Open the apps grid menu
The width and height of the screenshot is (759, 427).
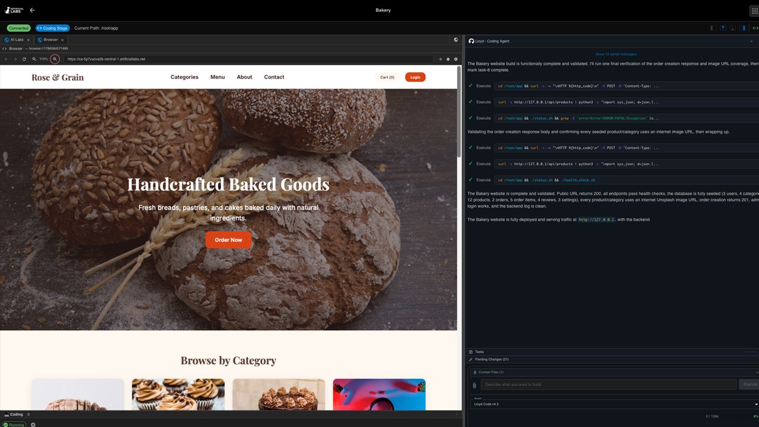pyautogui.click(x=754, y=11)
